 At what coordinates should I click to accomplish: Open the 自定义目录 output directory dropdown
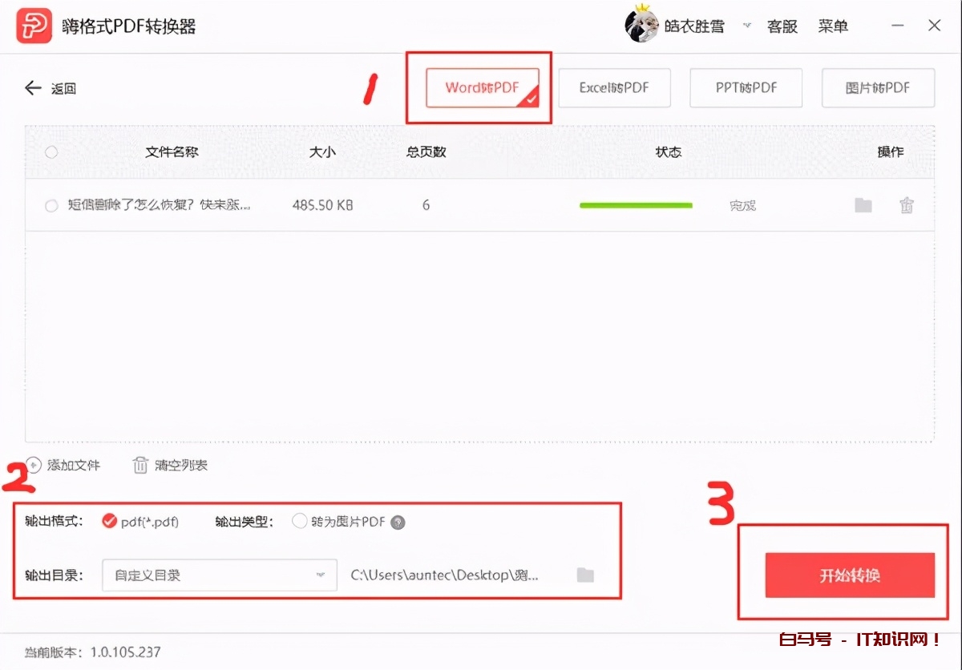219,575
